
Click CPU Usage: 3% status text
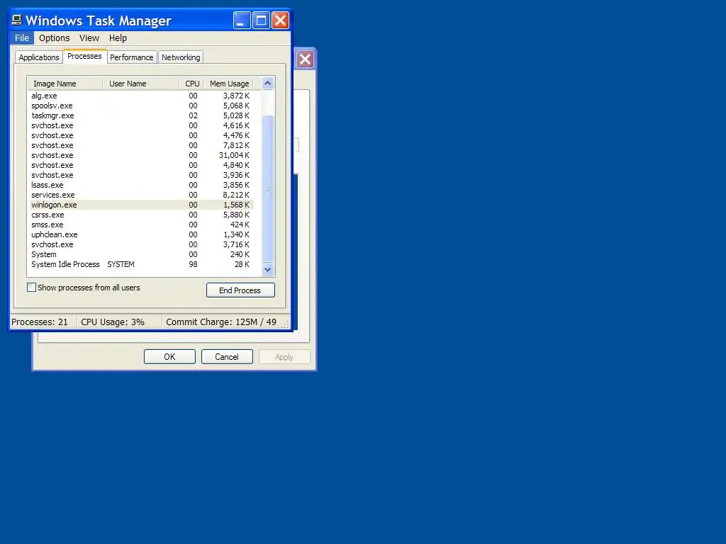(x=113, y=322)
